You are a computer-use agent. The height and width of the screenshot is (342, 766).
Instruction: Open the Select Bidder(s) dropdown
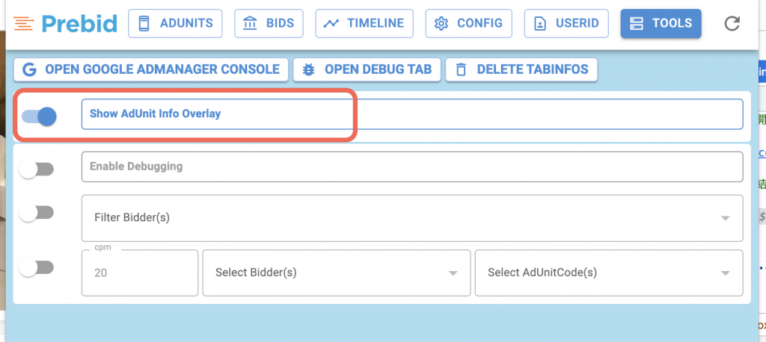pyautogui.click(x=337, y=273)
